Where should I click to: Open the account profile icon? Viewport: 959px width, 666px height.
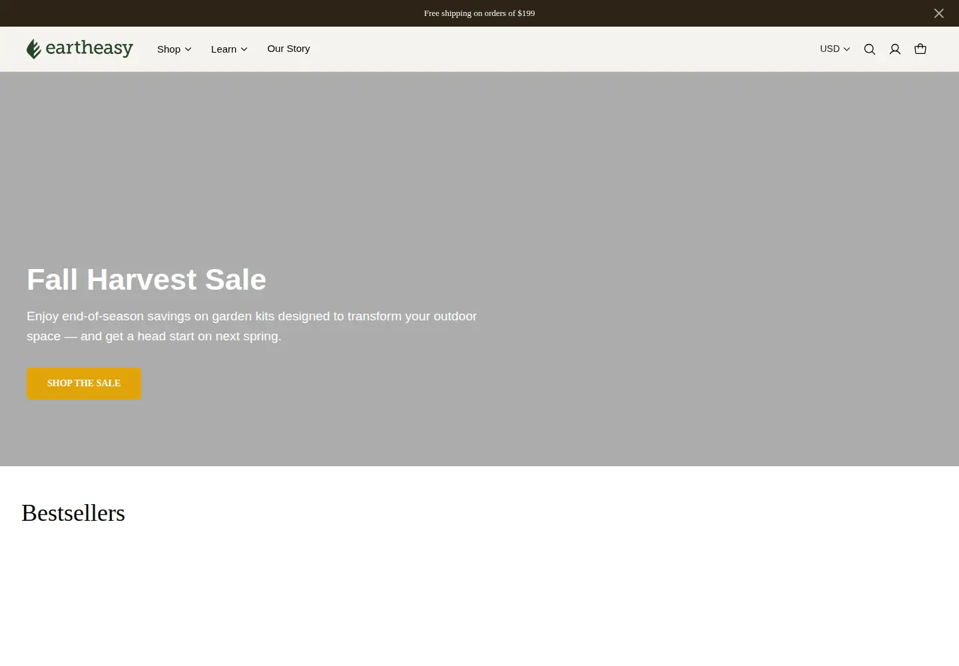[895, 49]
